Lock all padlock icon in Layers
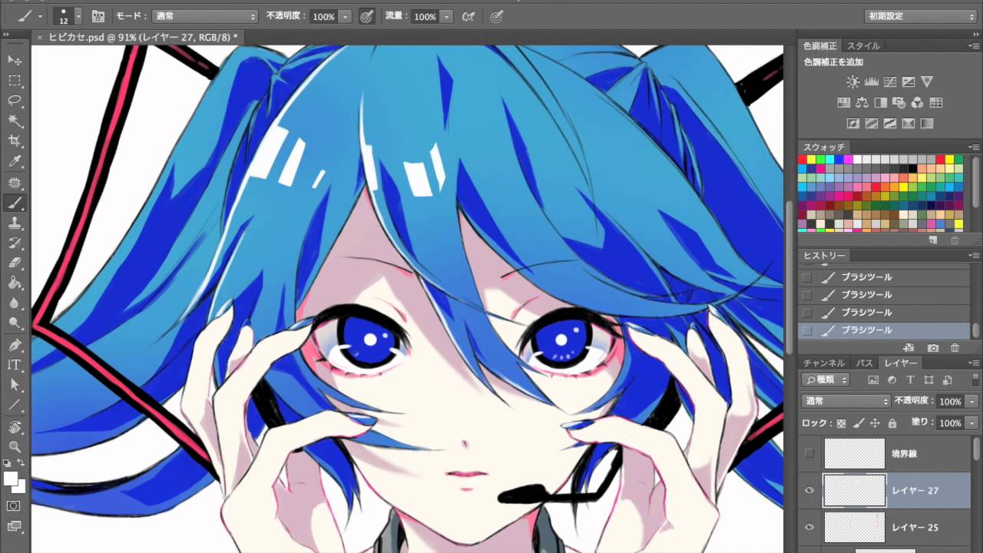The height and width of the screenshot is (553, 983). 892,423
